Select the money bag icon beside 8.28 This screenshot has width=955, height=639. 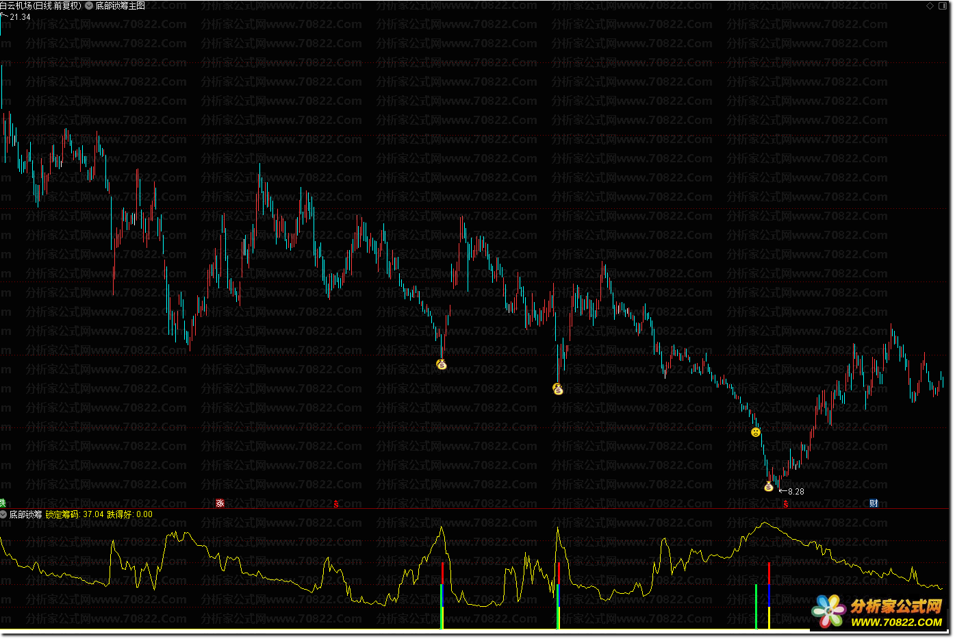pos(769,487)
